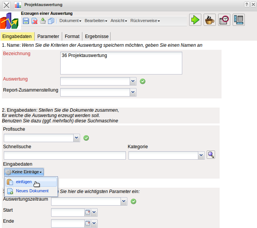Click green check icon next to Auswertung
257x228 pixels.
click(x=143, y=81)
